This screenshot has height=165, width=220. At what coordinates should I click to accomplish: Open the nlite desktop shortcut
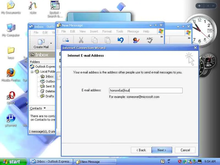33,7
